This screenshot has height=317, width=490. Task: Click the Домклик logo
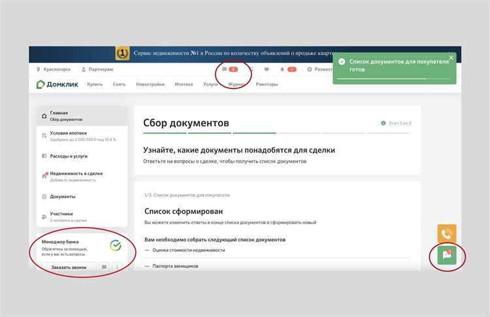tap(57, 84)
